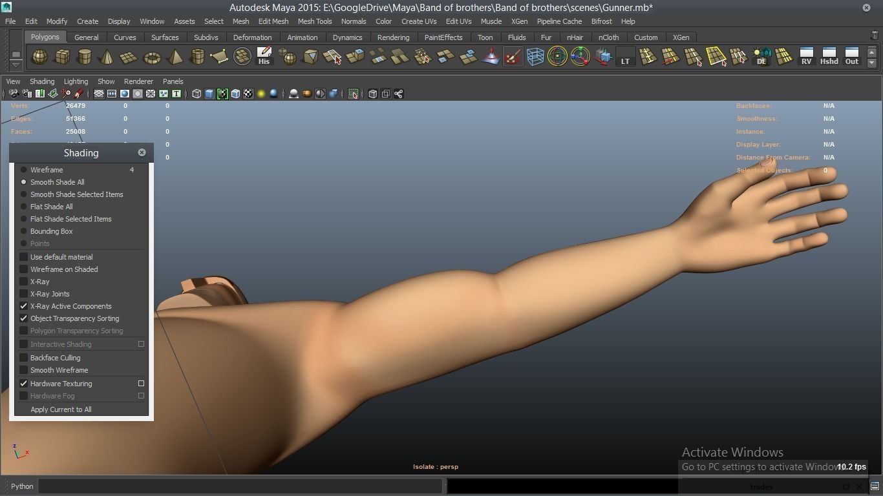Open the viewport Shading menu
This screenshot has width=883, height=496.
click(42, 81)
